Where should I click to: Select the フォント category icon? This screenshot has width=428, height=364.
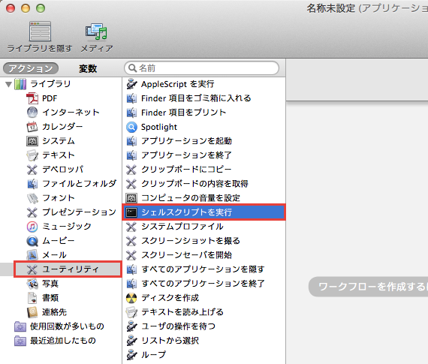coord(32,198)
